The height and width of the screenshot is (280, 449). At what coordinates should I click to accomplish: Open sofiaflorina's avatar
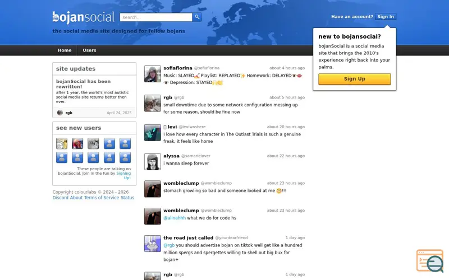click(152, 74)
